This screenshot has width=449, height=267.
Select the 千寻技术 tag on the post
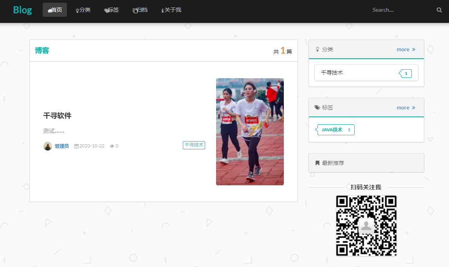[x=194, y=145]
